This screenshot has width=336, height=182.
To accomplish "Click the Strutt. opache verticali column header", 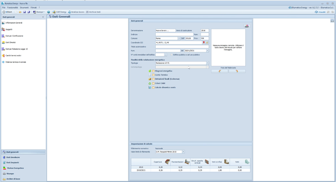I will click(x=200, y=162).
